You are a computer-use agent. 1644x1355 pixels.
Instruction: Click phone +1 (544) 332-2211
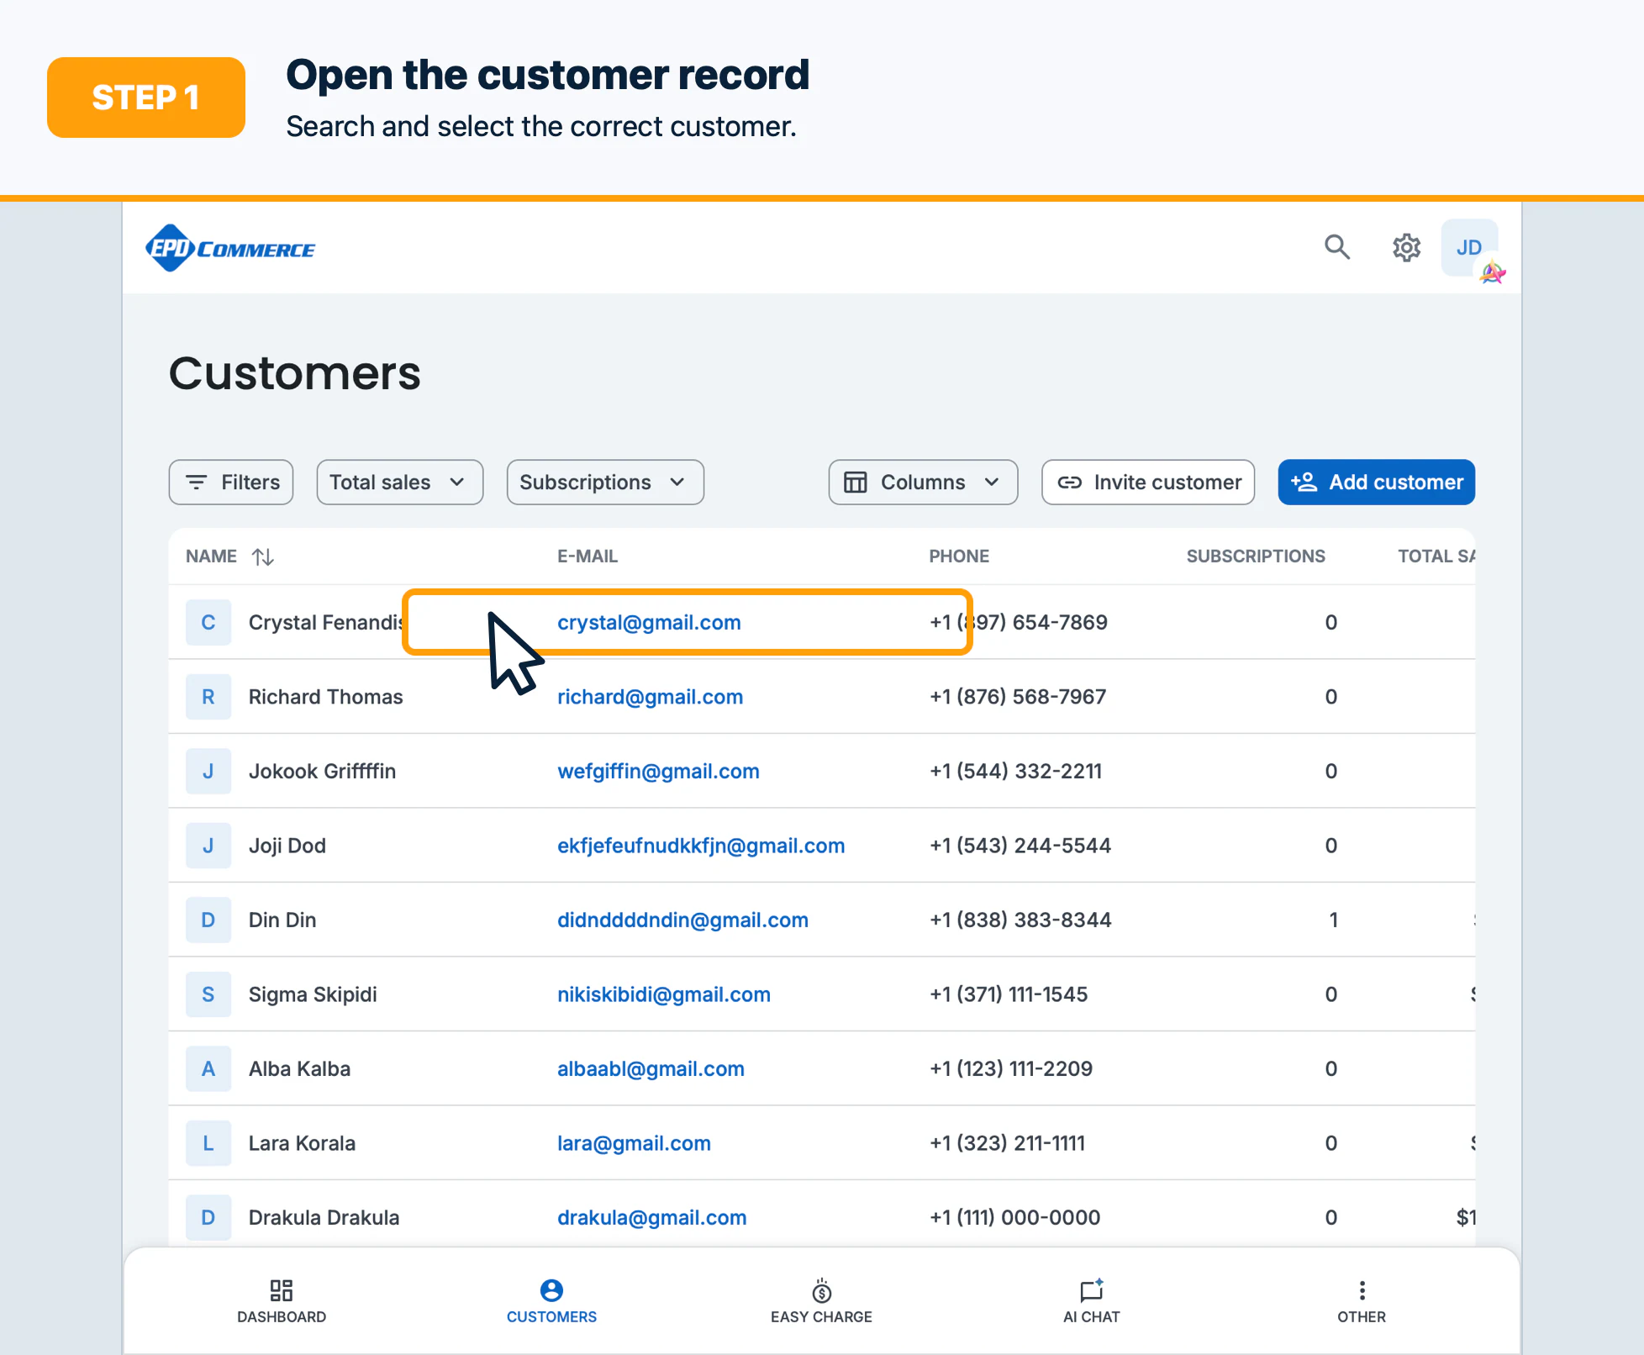coord(1015,771)
